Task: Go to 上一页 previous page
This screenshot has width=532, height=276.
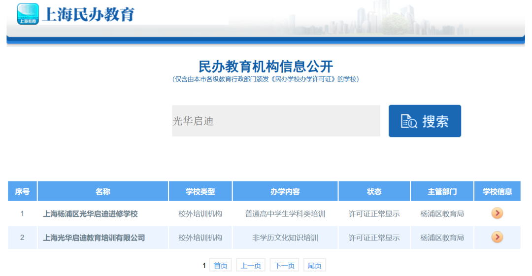Action: [x=251, y=265]
